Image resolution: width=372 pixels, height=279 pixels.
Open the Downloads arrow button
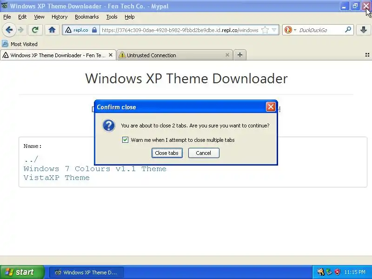pos(364,30)
